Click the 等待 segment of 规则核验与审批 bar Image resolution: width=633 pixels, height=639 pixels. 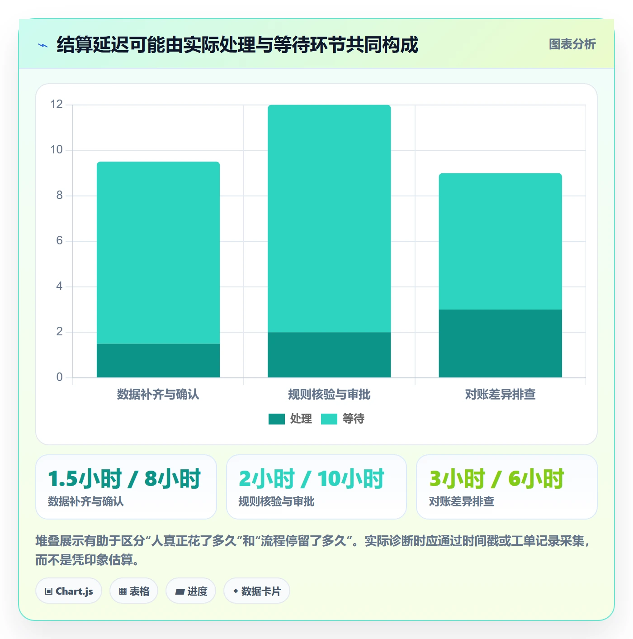(329, 219)
